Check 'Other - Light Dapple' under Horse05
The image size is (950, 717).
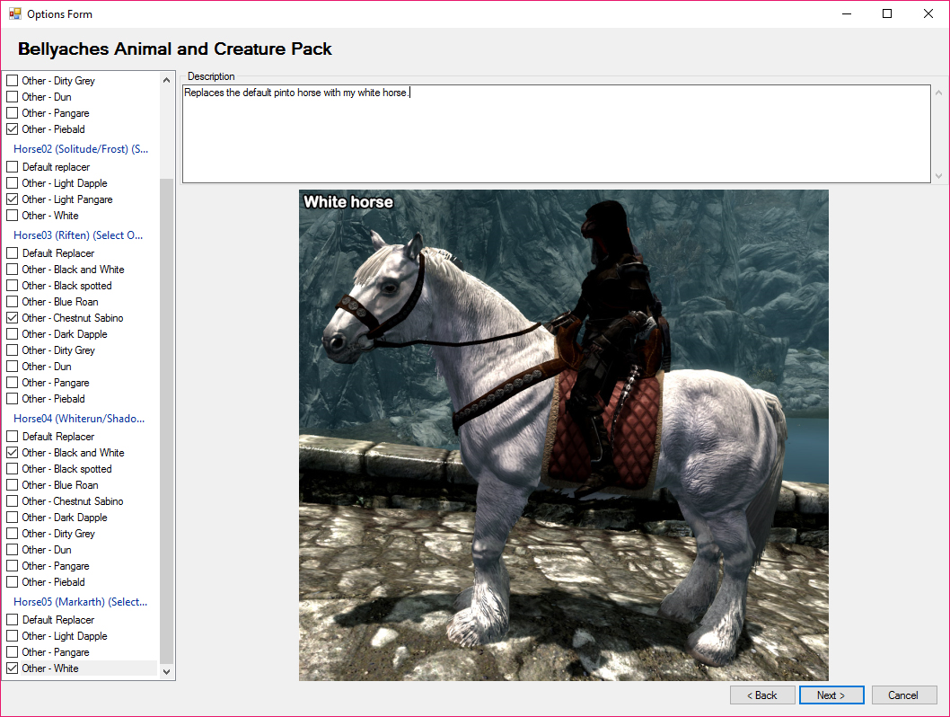coord(12,636)
